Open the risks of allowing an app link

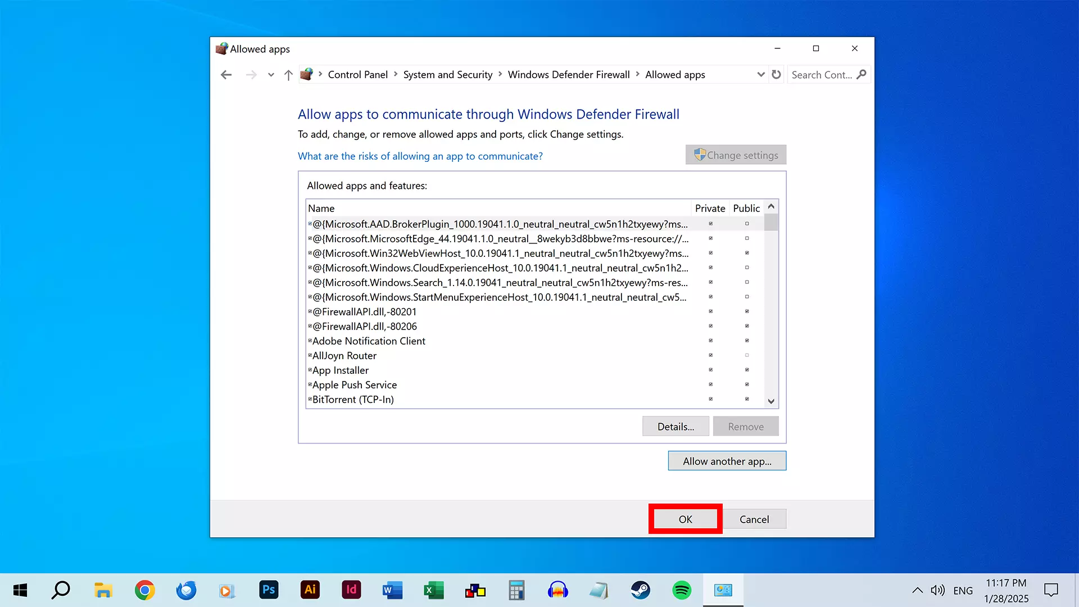[420, 156]
